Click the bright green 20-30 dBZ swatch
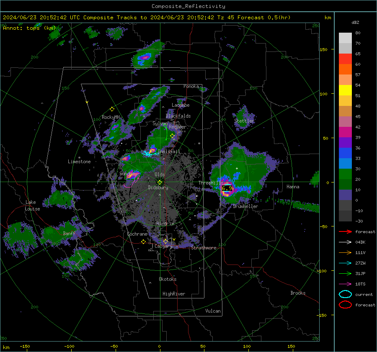This screenshot has width=377, height=352. 345,174
